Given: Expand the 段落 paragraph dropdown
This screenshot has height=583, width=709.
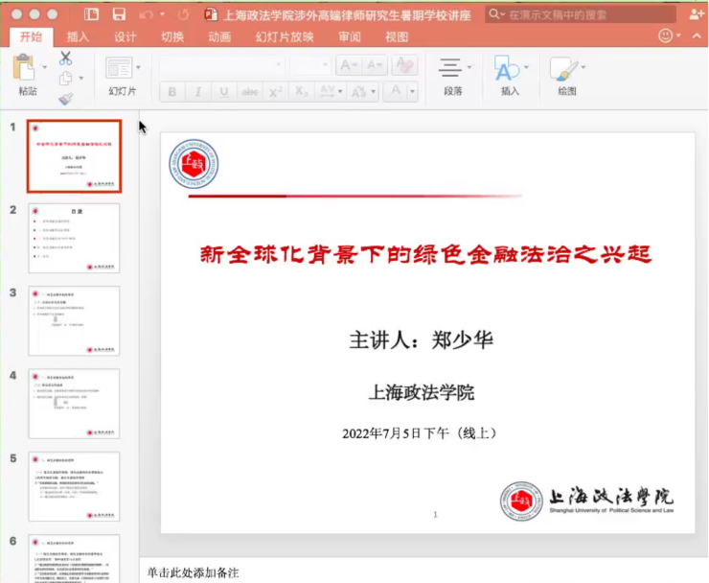Looking at the screenshot, I should [x=470, y=68].
